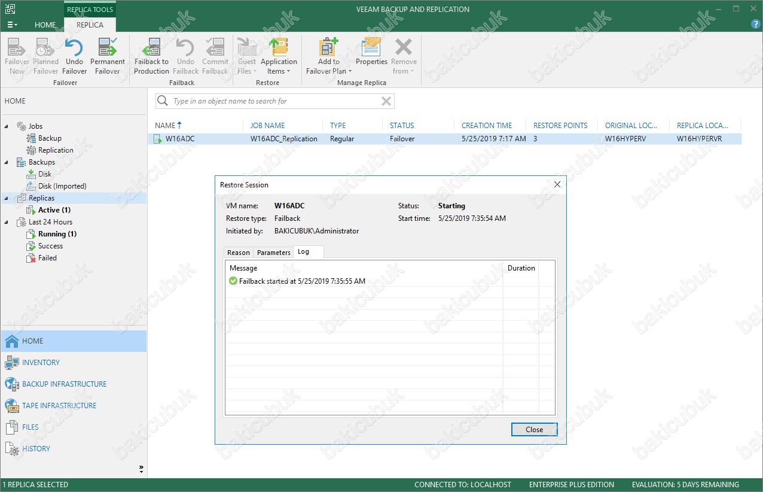Switch to the REPLICA ribbon tab
763x492 pixels.
[90, 25]
